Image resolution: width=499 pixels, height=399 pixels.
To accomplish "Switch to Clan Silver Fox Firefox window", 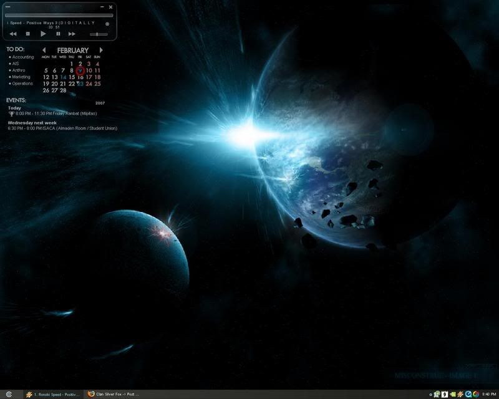I will click(x=113, y=395).
